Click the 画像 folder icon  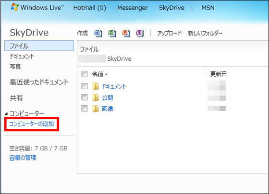tap(96, 108)
